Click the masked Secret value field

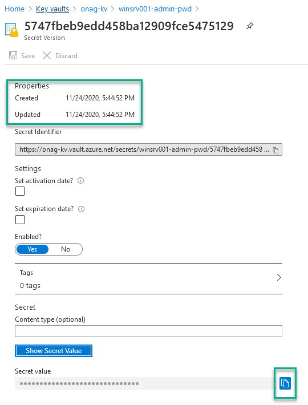145,383
